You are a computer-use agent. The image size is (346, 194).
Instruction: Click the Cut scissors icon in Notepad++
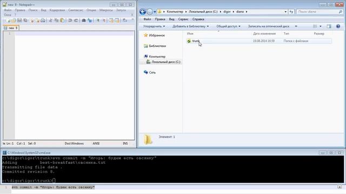(50, 20)
